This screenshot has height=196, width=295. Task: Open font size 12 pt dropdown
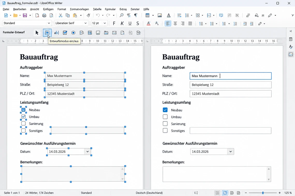105,23
